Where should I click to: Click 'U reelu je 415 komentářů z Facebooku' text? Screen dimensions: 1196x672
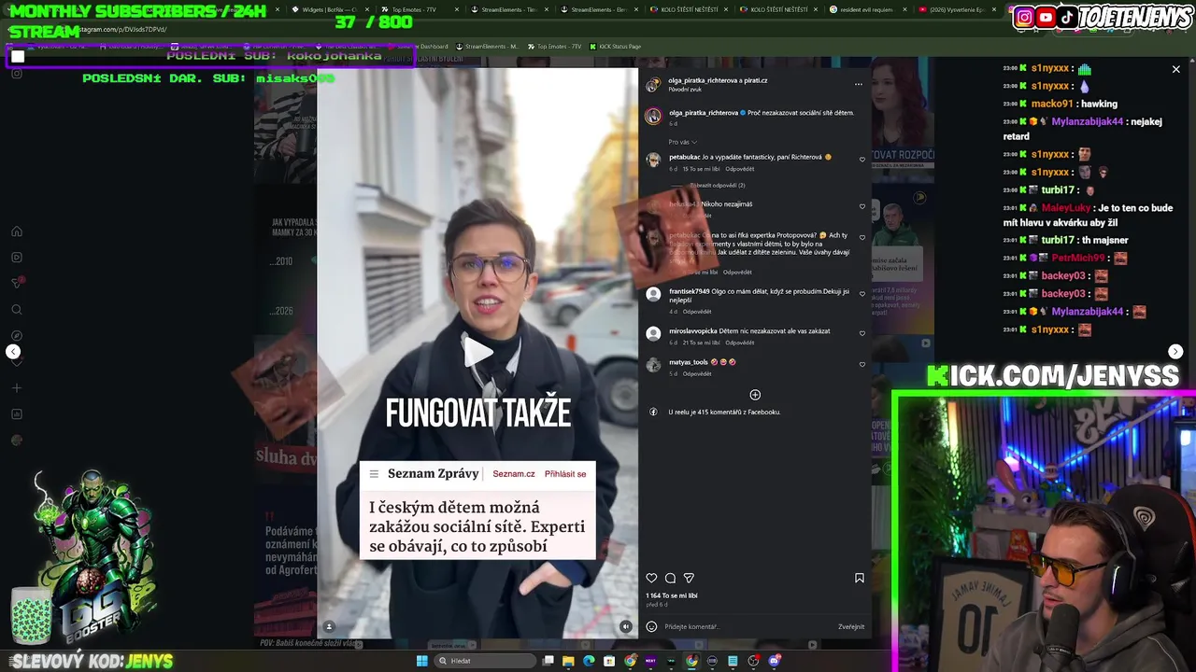tap(724, 412)
